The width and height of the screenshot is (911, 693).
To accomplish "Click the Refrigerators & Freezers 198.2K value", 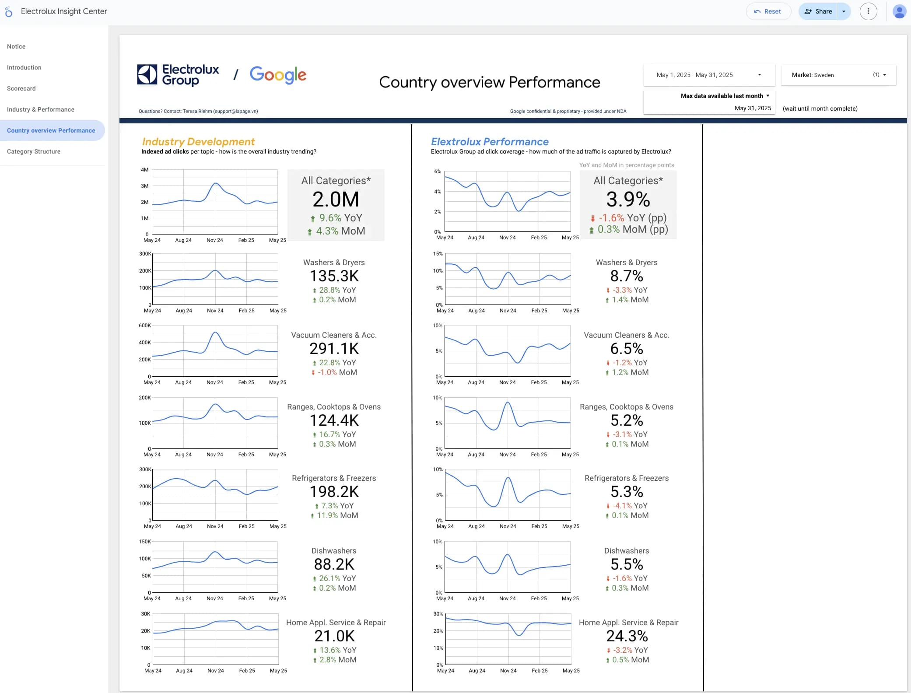I will [x=334, y=492].
